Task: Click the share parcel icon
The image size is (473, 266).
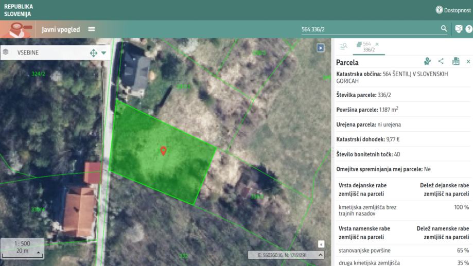Action: click(441, 61)
